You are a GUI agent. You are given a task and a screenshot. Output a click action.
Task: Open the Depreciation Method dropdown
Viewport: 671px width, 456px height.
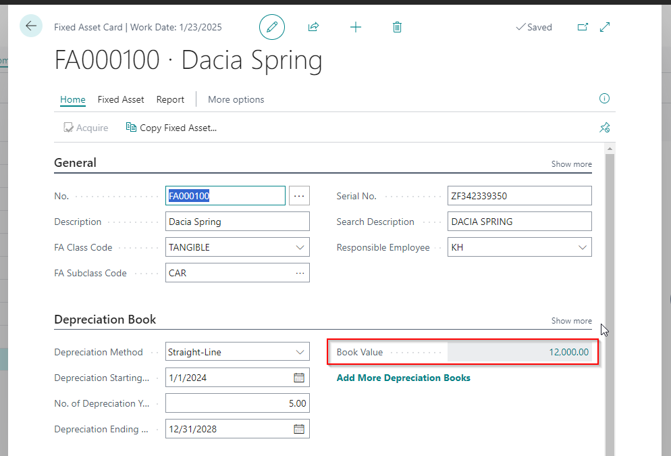300,352
